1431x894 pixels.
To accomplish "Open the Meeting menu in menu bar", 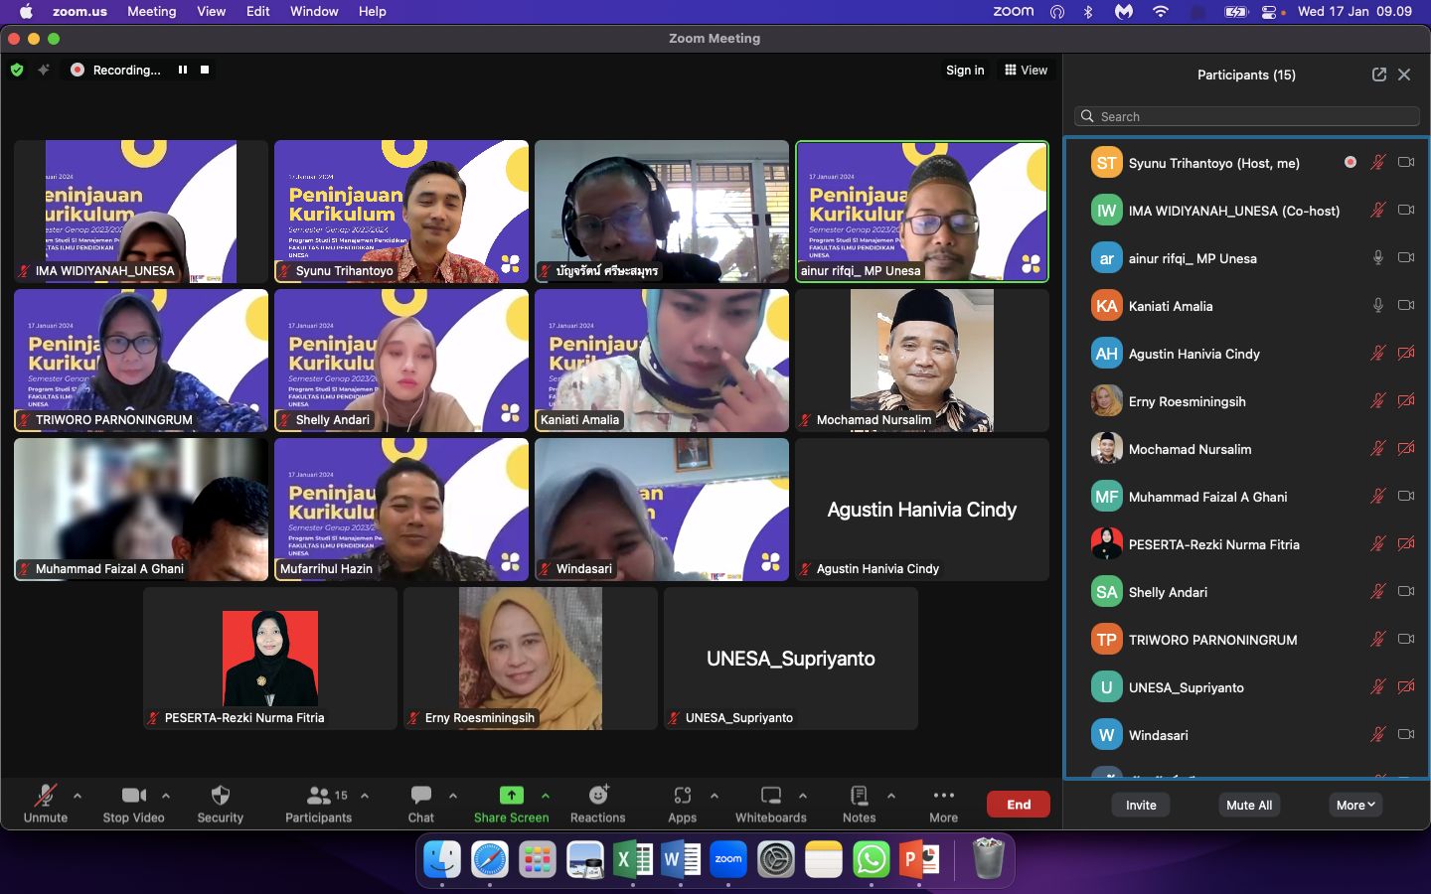I will coord(151,11).
